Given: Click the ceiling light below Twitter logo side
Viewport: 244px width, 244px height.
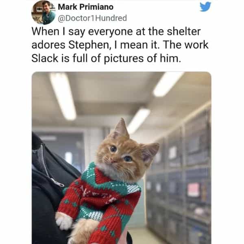Looking at the screenshot, I should click(168, 84).
